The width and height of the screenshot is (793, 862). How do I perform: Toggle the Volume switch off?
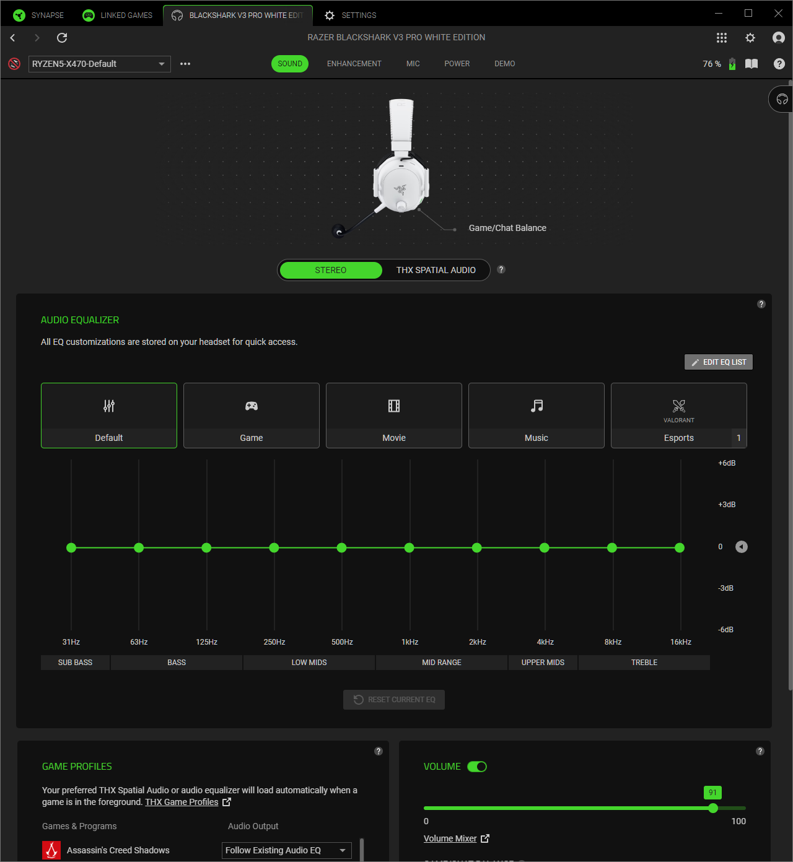pos(477,767)
